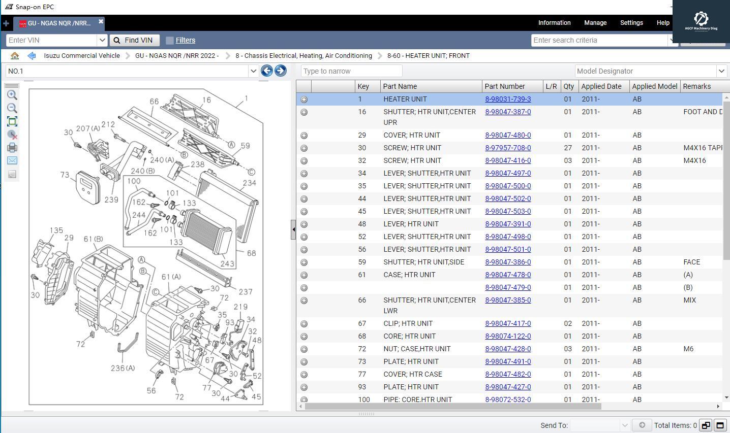Expand the HEATER UNIT row callout marker
Screen dimensions: 730x433
point(304,99)
